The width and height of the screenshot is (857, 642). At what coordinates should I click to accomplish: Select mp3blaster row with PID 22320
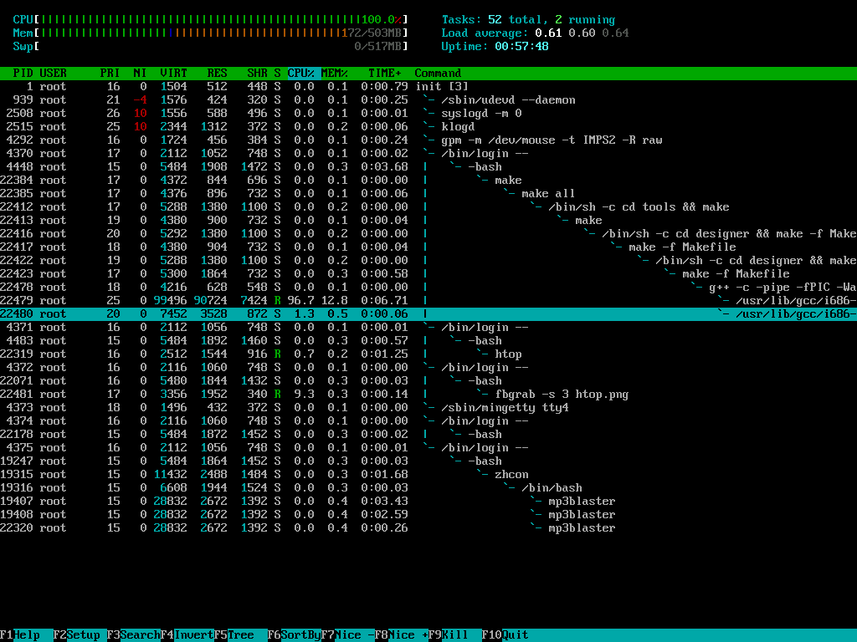coord(428,528)
